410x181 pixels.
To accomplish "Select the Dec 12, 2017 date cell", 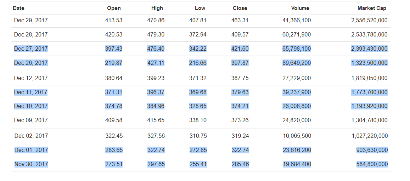I will (x=31, y=78).
